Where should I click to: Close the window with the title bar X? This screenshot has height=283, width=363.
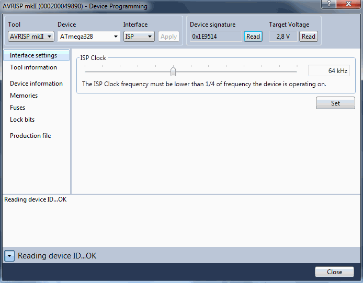(348, 4)
